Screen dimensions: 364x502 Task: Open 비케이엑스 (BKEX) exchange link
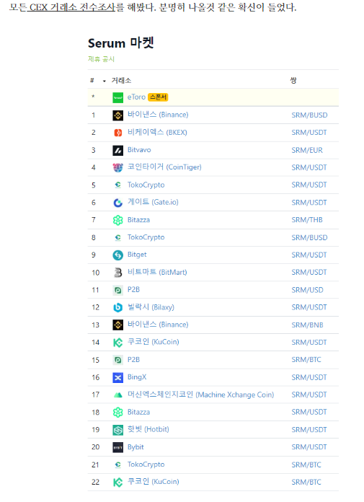(x=157, y=132)
